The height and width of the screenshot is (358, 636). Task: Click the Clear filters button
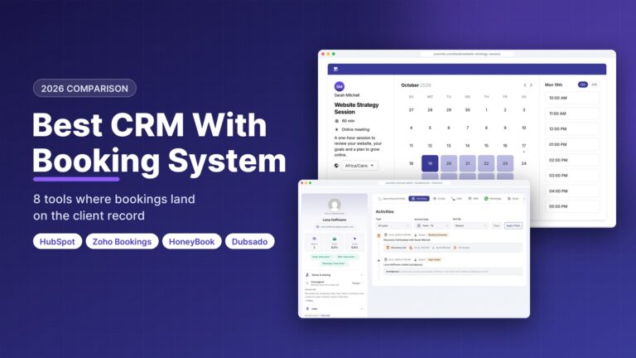(x=497, y=225)
